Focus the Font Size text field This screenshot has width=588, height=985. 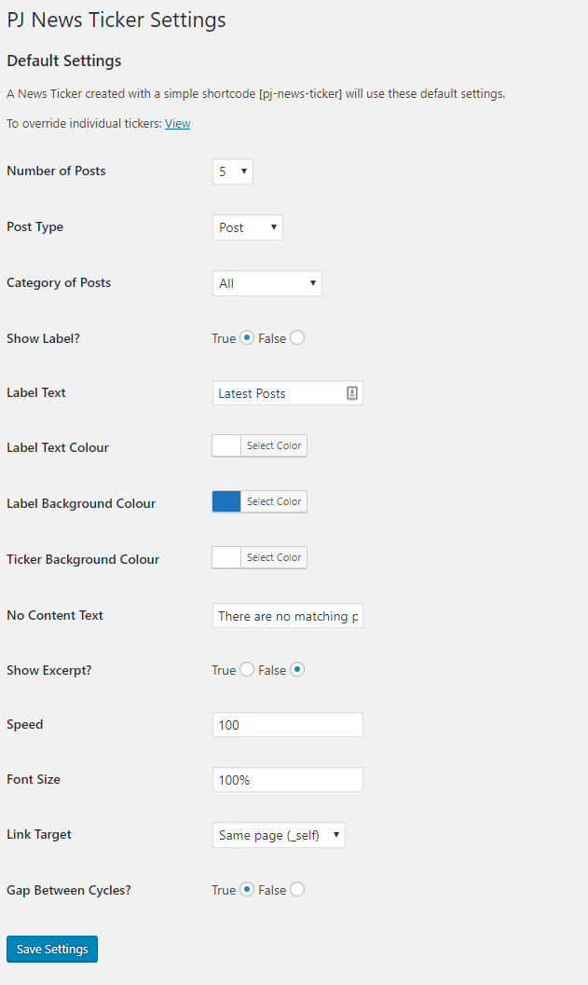coord(288,780)
